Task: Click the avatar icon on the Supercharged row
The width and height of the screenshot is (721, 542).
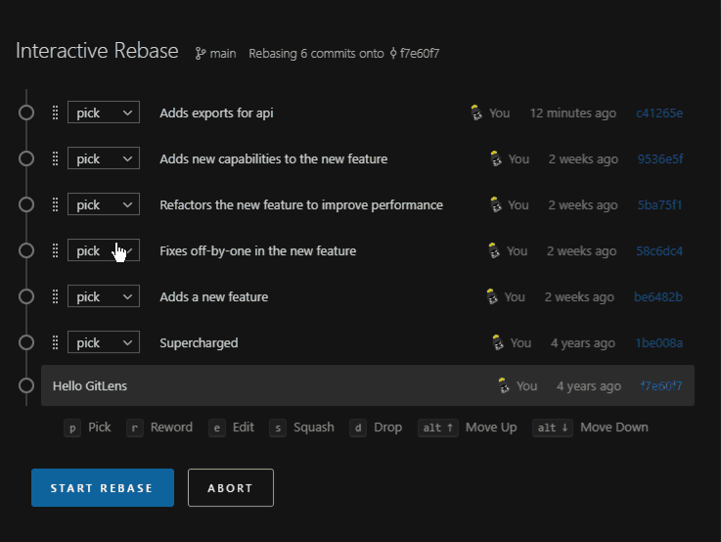Action: click(x=499, y=342)
